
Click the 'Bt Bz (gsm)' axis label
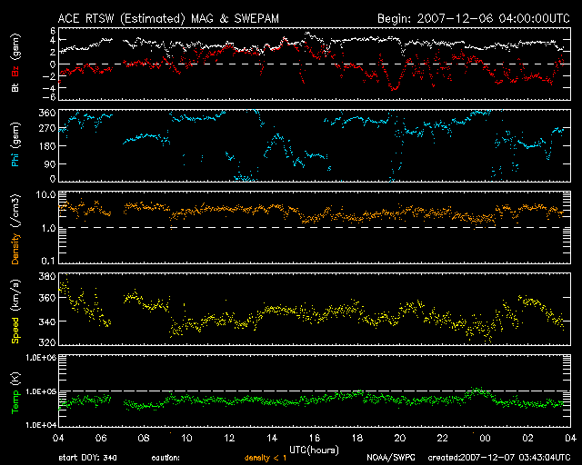[15, 63]
